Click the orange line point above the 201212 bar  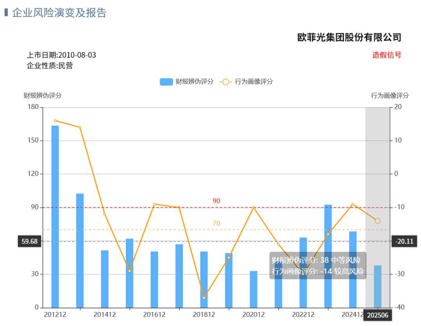[55, 121]
